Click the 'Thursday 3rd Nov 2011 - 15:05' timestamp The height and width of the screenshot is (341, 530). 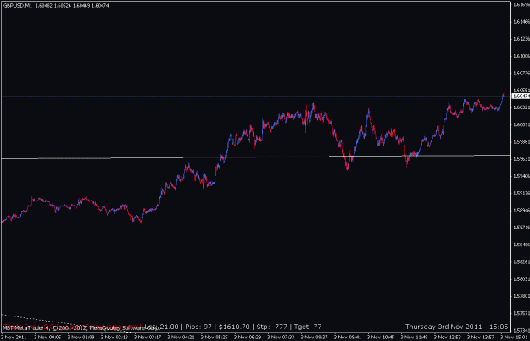coord(457,327)
